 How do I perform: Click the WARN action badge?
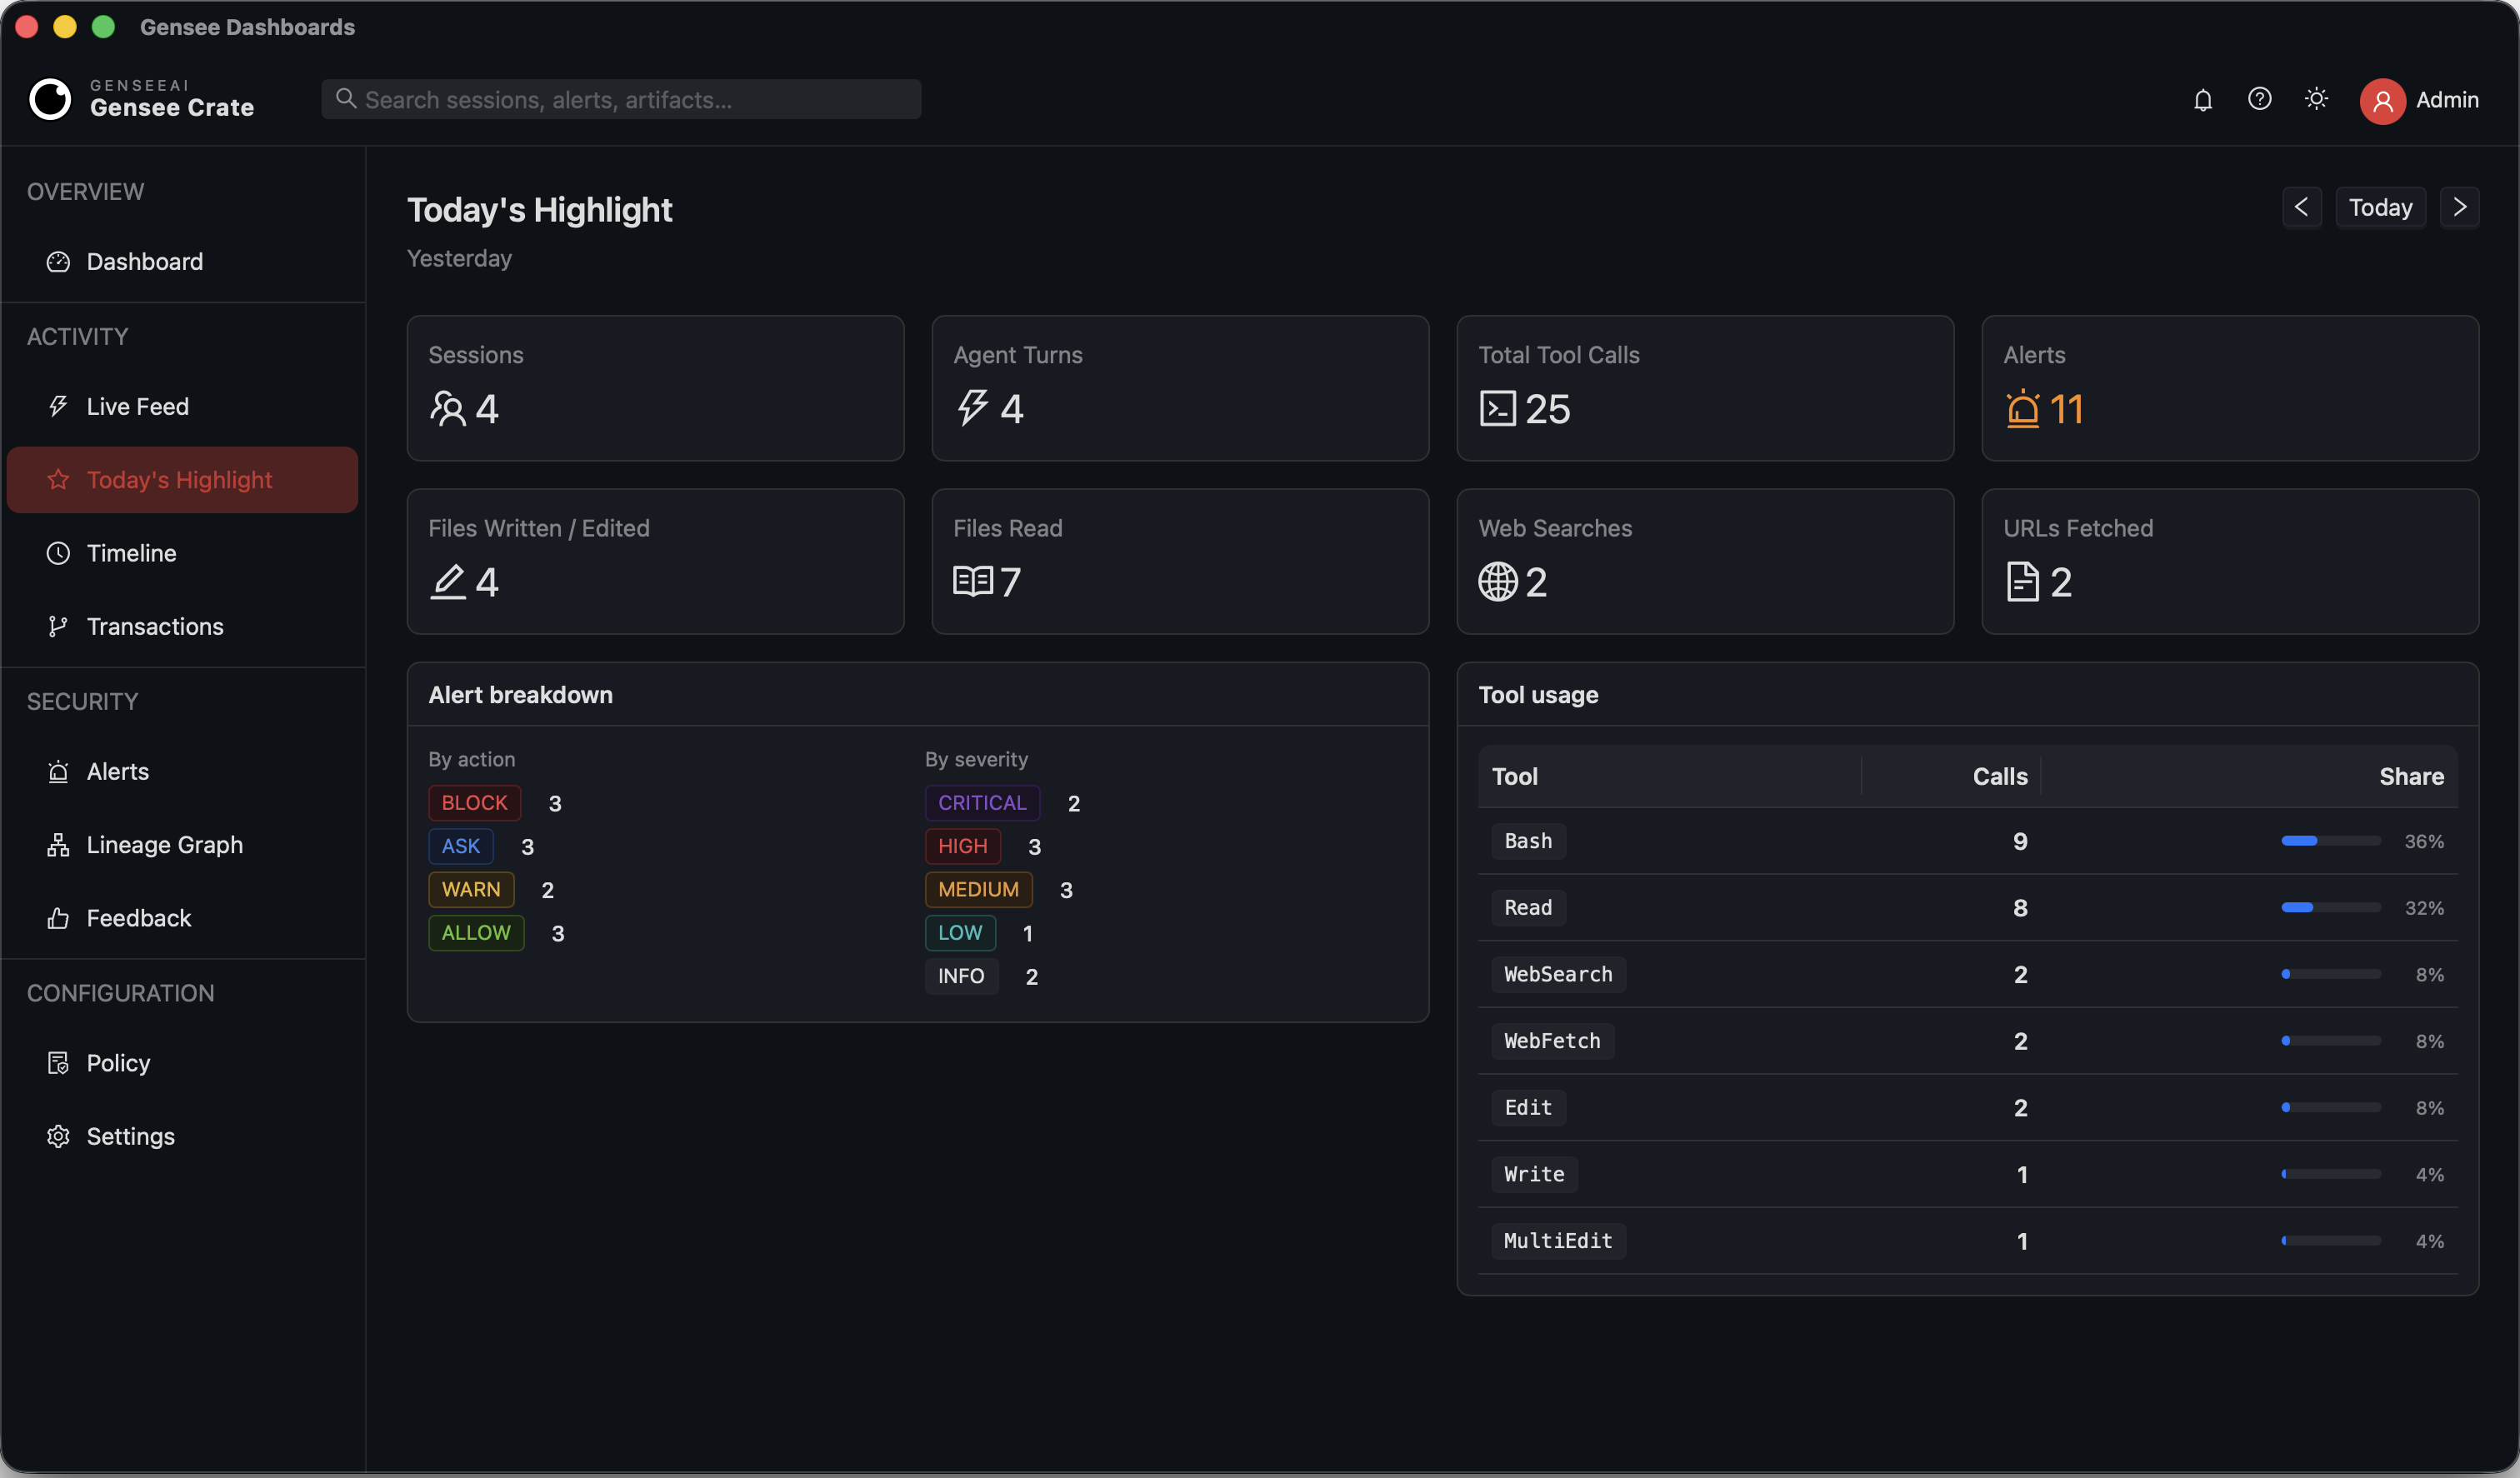471,889
